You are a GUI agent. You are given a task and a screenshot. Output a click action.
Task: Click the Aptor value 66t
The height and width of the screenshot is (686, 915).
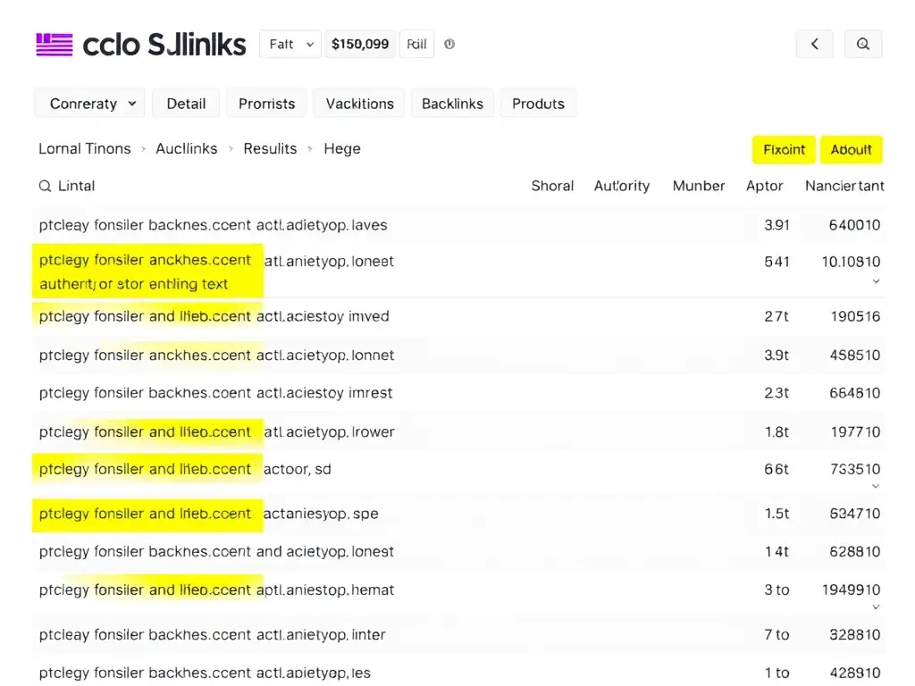776,470
